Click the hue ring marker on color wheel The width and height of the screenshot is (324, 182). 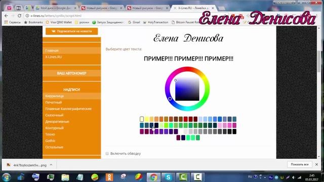point(170,99)
